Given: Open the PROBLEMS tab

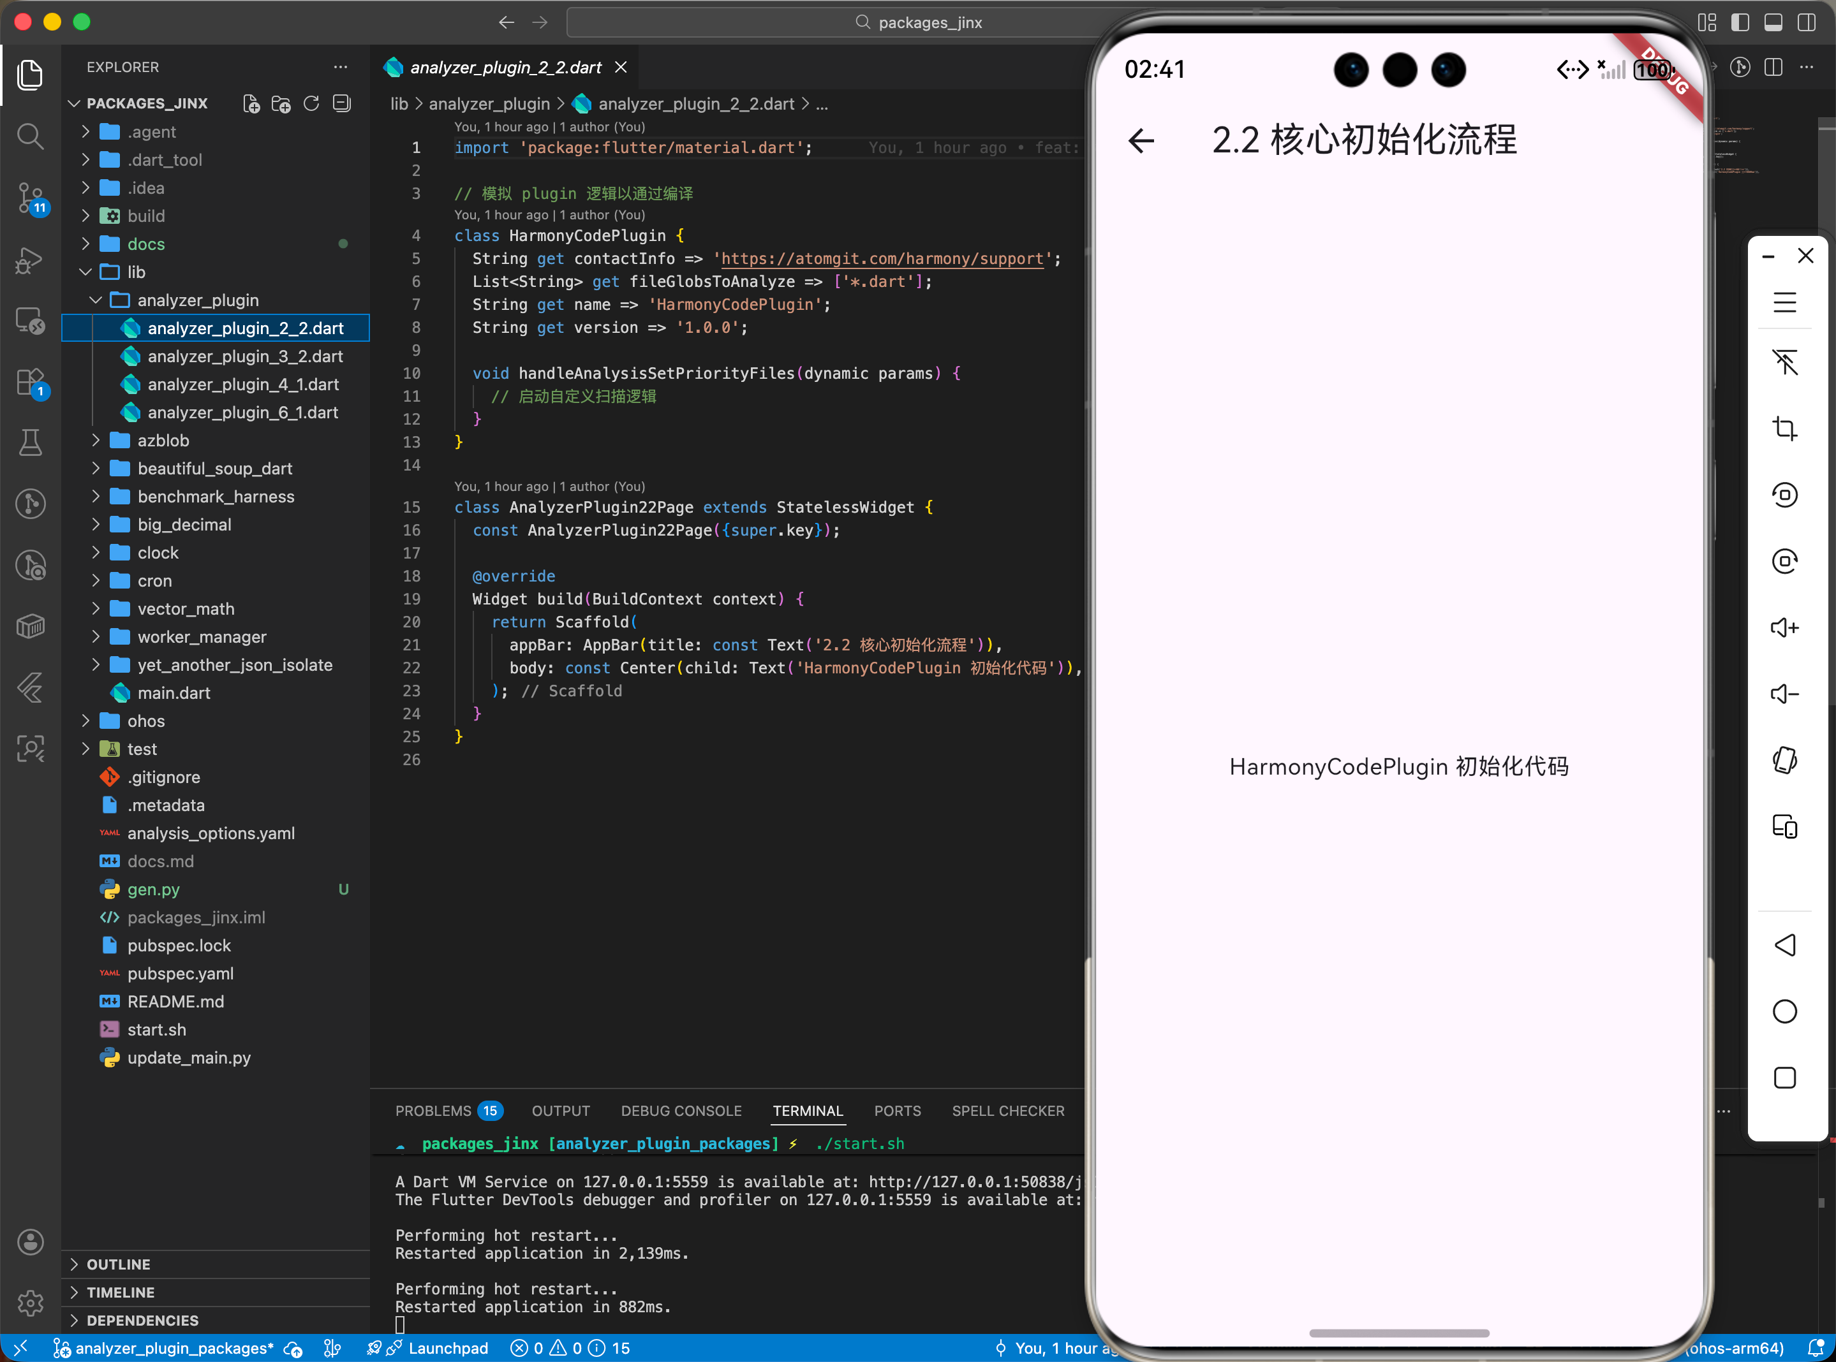Looking at the screenshot, I should click(x=433, y=1111).
